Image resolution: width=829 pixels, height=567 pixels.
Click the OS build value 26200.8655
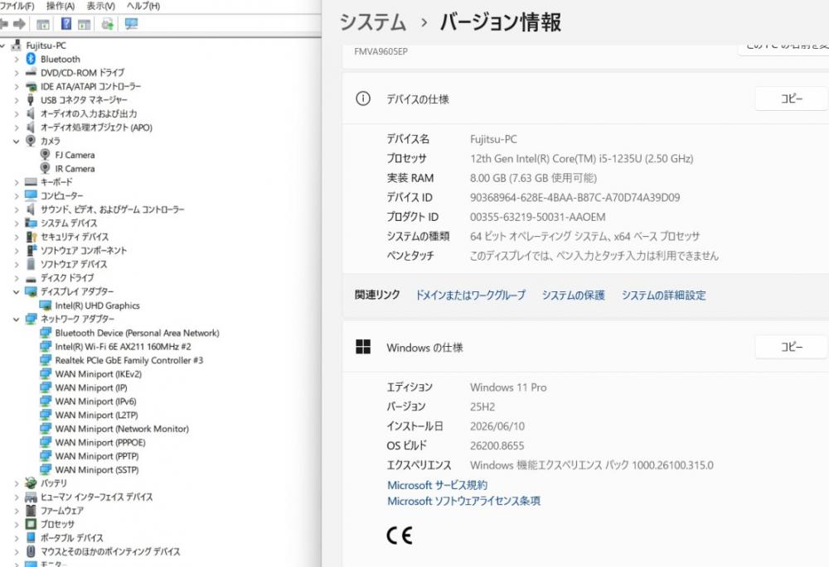point(497,445)
